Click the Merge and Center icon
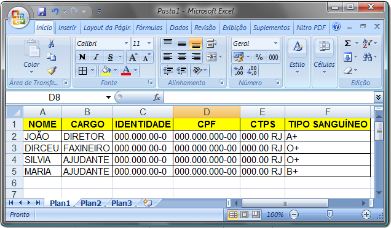This screenshot has width=391, height=228. (x=211, y=57)
